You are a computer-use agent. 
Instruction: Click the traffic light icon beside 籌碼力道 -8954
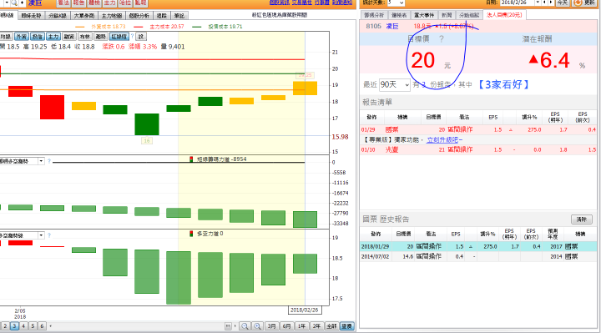[191, 159]
